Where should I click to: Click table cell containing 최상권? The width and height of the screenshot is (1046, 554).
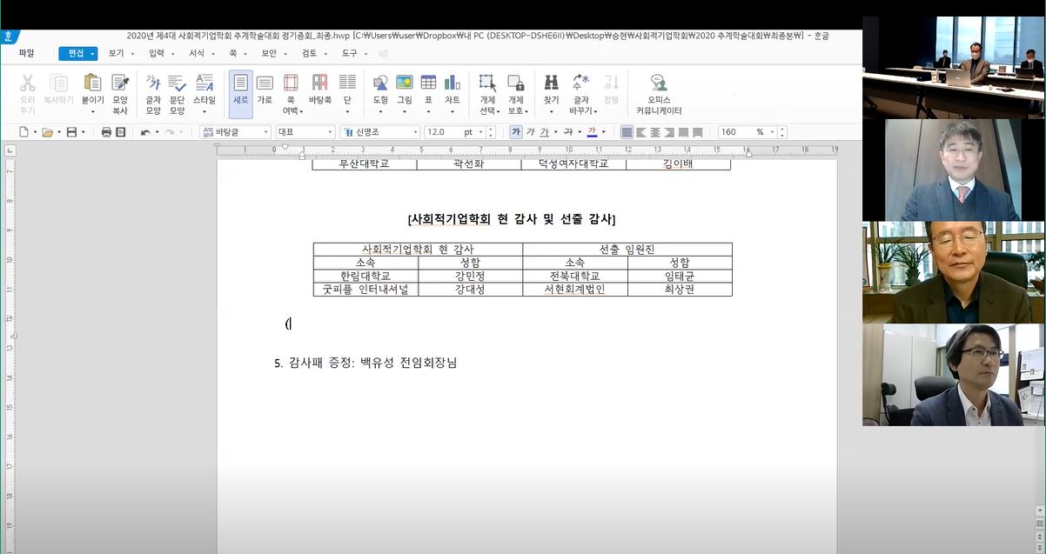[x=680, y=290]
